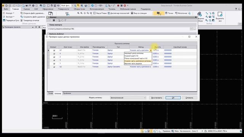Click the red record circle icon in top toolbar
Viewport: 244px width, 137px height.
118,6
